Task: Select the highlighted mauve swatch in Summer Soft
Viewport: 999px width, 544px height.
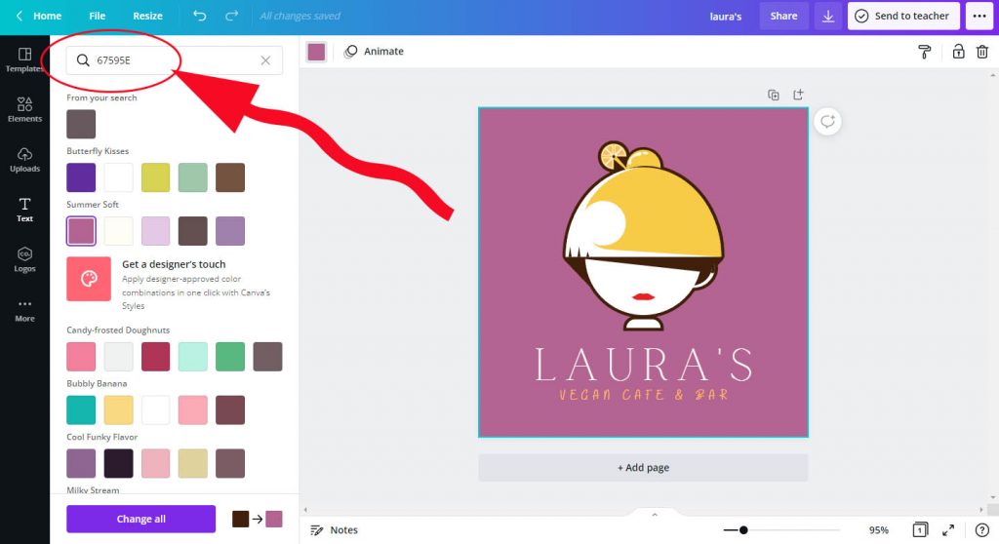Action: [x=81, y=231]
